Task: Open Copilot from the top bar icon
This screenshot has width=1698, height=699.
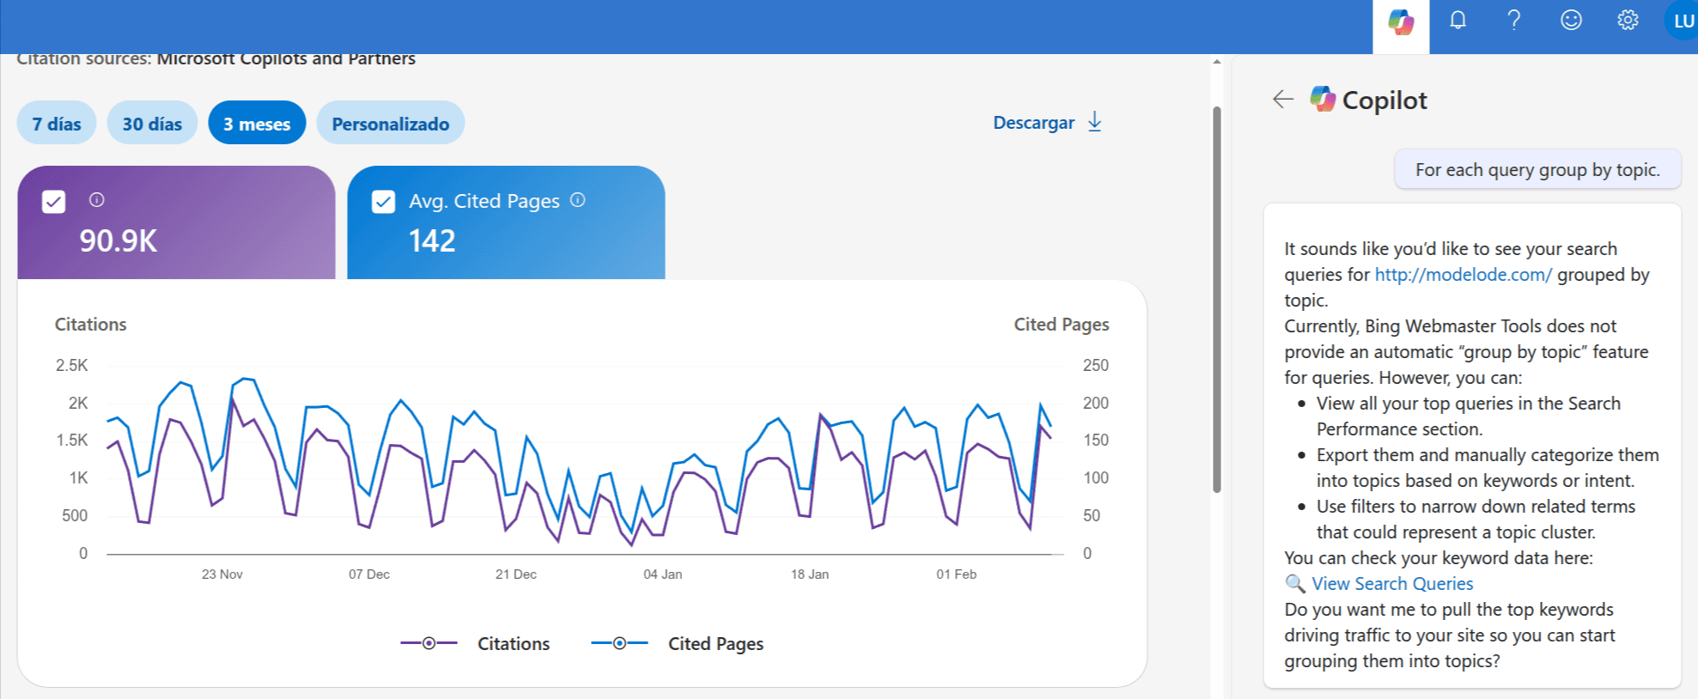Action: point(1401,23)
